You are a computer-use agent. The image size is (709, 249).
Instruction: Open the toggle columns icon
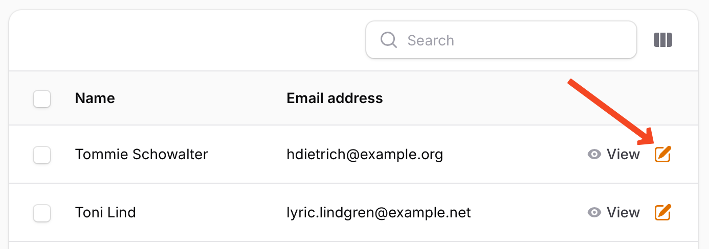click(663, 40)
